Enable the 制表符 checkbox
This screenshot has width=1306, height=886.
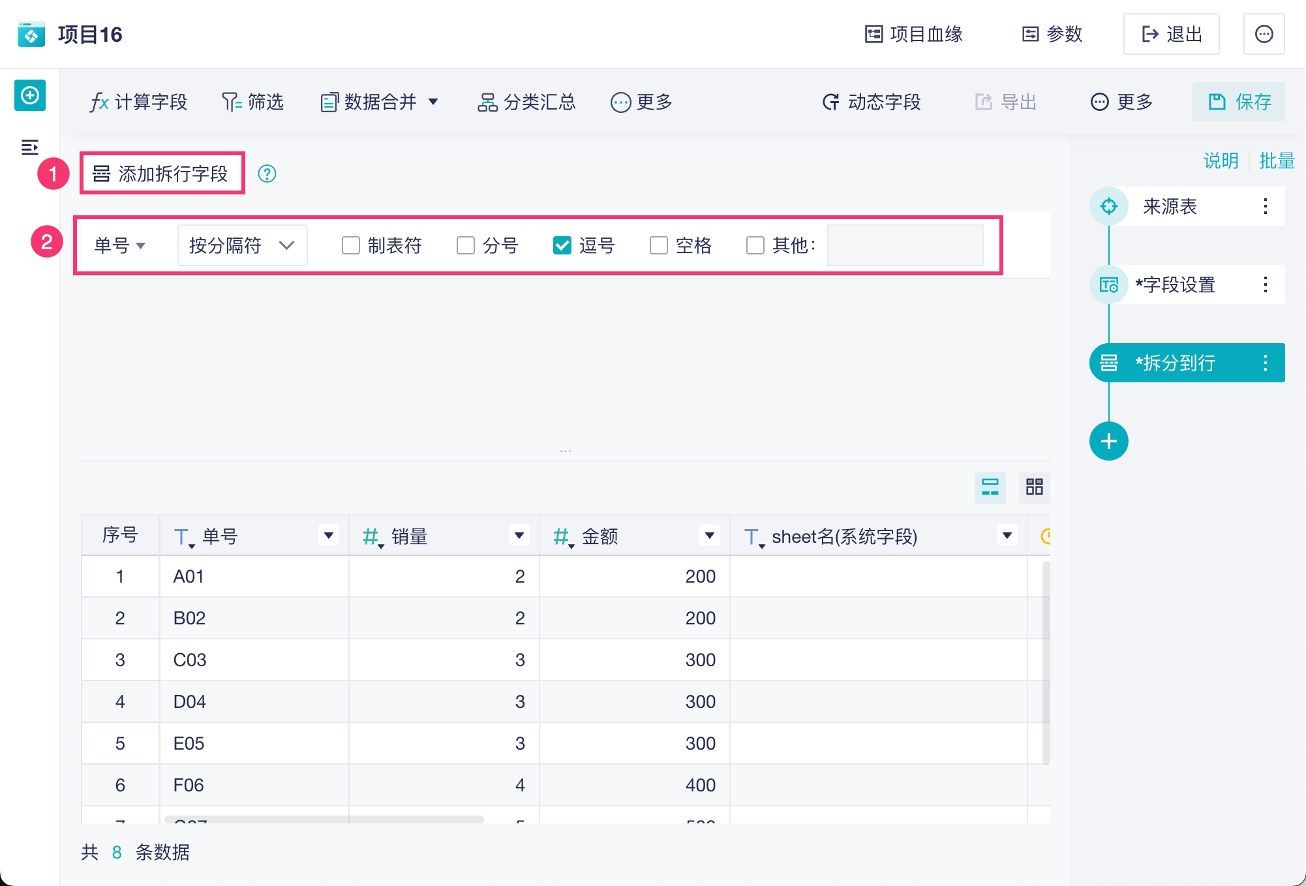[351, 245]
